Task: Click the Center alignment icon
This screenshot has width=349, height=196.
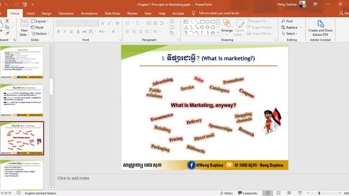Action: tap(134, 32)
